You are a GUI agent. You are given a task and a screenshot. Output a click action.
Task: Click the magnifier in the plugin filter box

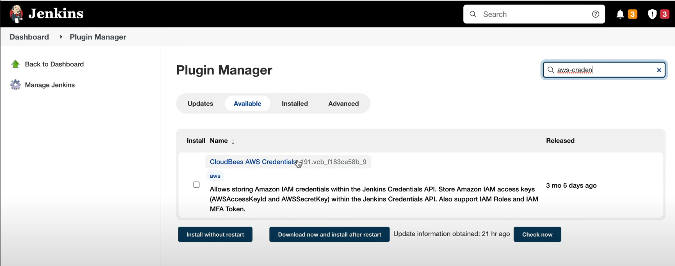(551, 70)
